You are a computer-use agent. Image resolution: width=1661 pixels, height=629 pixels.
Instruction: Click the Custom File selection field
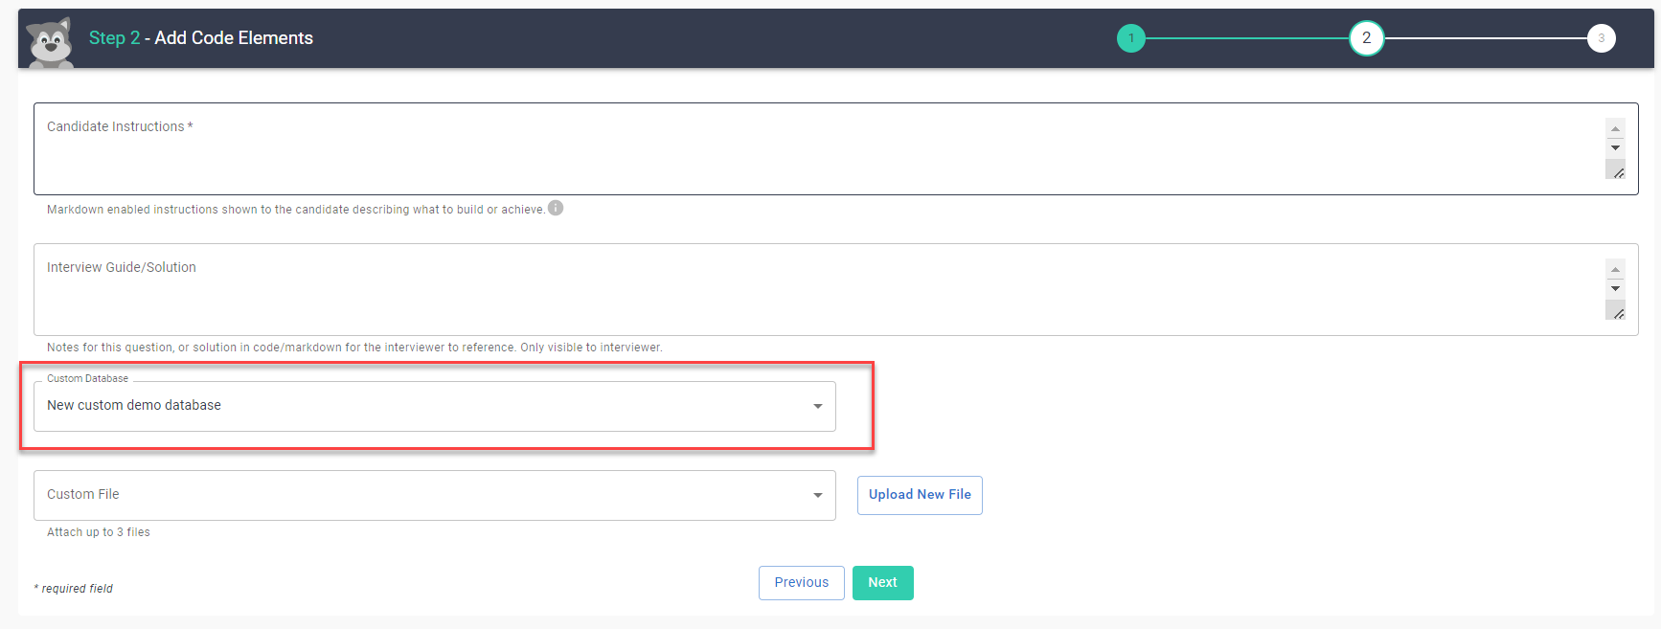[x=421, y=495]
